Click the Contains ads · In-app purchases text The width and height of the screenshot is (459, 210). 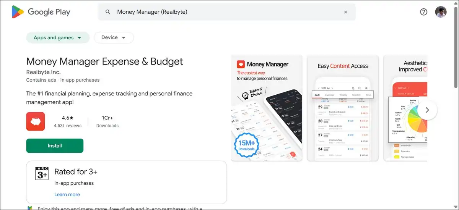click(x=63, y=80)
